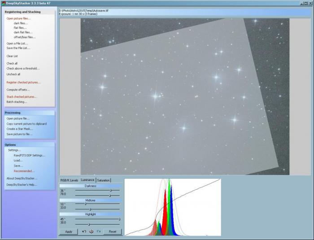Click the stacked star field image preview
The height and width of the screenshot is (240, 314).
pyautogui.click(x=185, y=96)
